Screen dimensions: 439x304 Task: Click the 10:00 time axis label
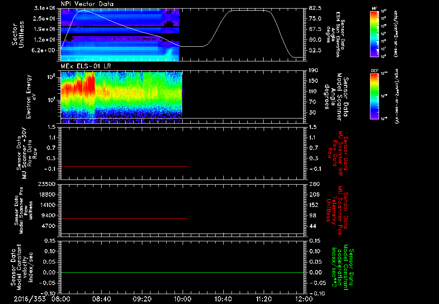[x=183, y=299]
